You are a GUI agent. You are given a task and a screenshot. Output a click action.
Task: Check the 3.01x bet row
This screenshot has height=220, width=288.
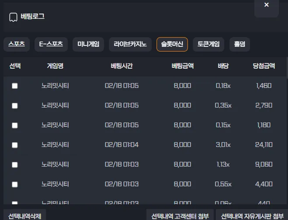pyautogui.click(x=15, y=145)
